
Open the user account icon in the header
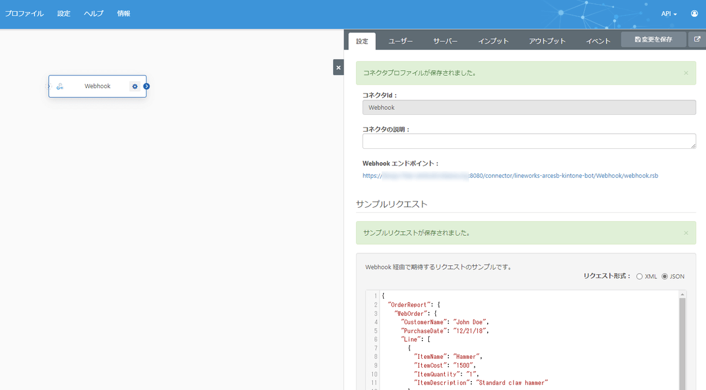pos(694,13)
